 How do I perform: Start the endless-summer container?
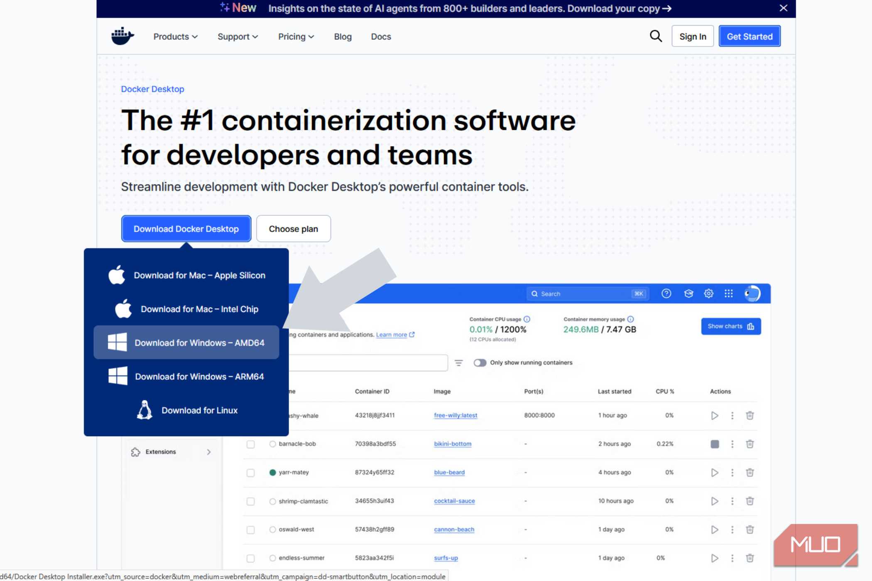tap(715, 558)
